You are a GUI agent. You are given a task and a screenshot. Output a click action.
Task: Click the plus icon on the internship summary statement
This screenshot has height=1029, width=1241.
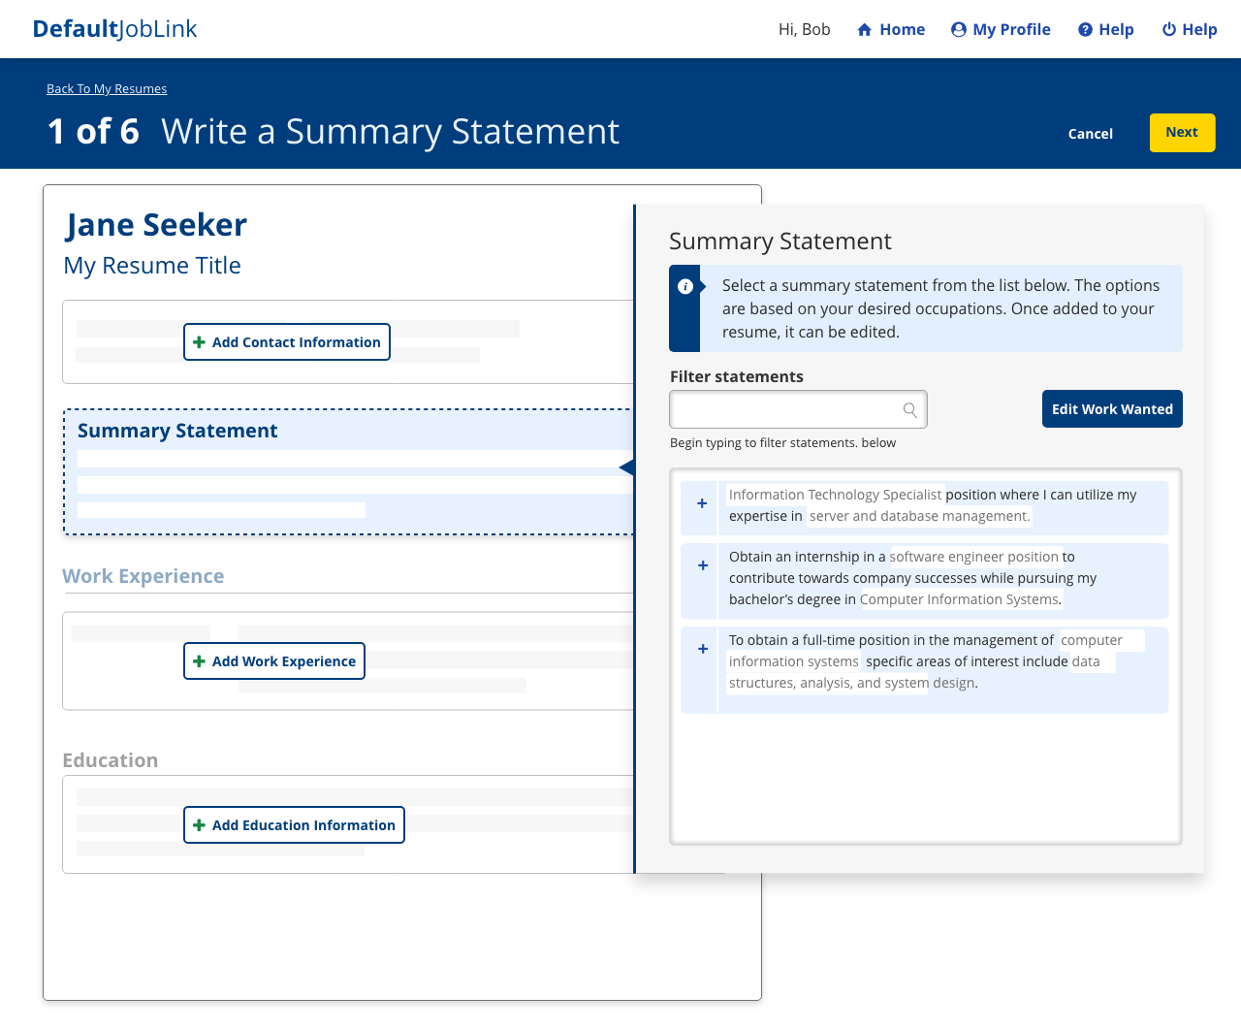tap(701, 565)
